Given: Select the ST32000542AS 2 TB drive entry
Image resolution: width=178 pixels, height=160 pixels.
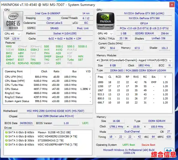Looking at the screenshot, I should 48,140.
